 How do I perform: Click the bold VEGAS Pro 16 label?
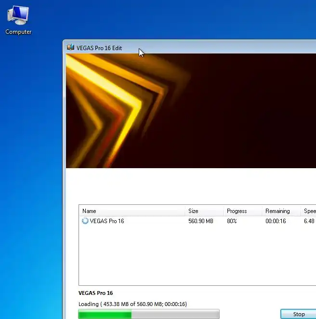pyautogui.click(x=95, y=293)
